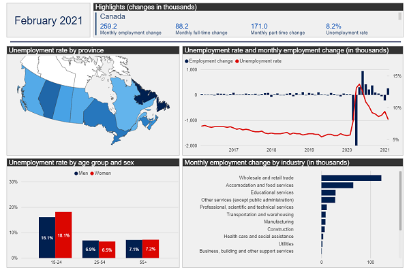
Task: Select the Women 55+ bar showing 7.2%
Action: click(x=151, y=249)
